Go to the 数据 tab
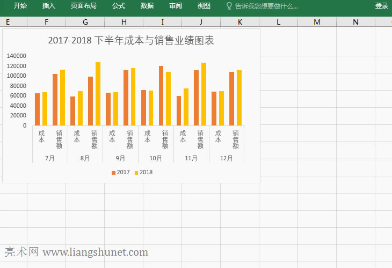 pos(147,6)
